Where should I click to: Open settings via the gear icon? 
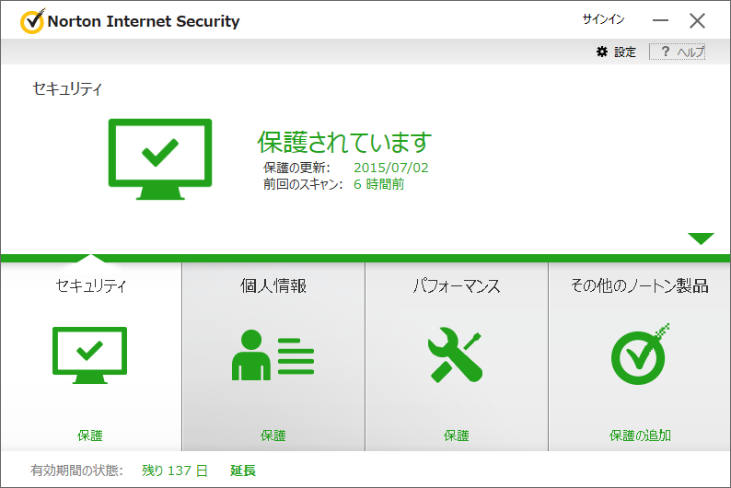pos(602,52)
